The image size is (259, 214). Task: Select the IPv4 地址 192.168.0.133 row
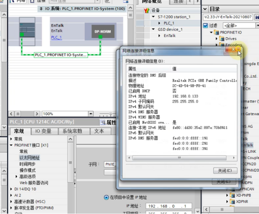click(182, 96)
